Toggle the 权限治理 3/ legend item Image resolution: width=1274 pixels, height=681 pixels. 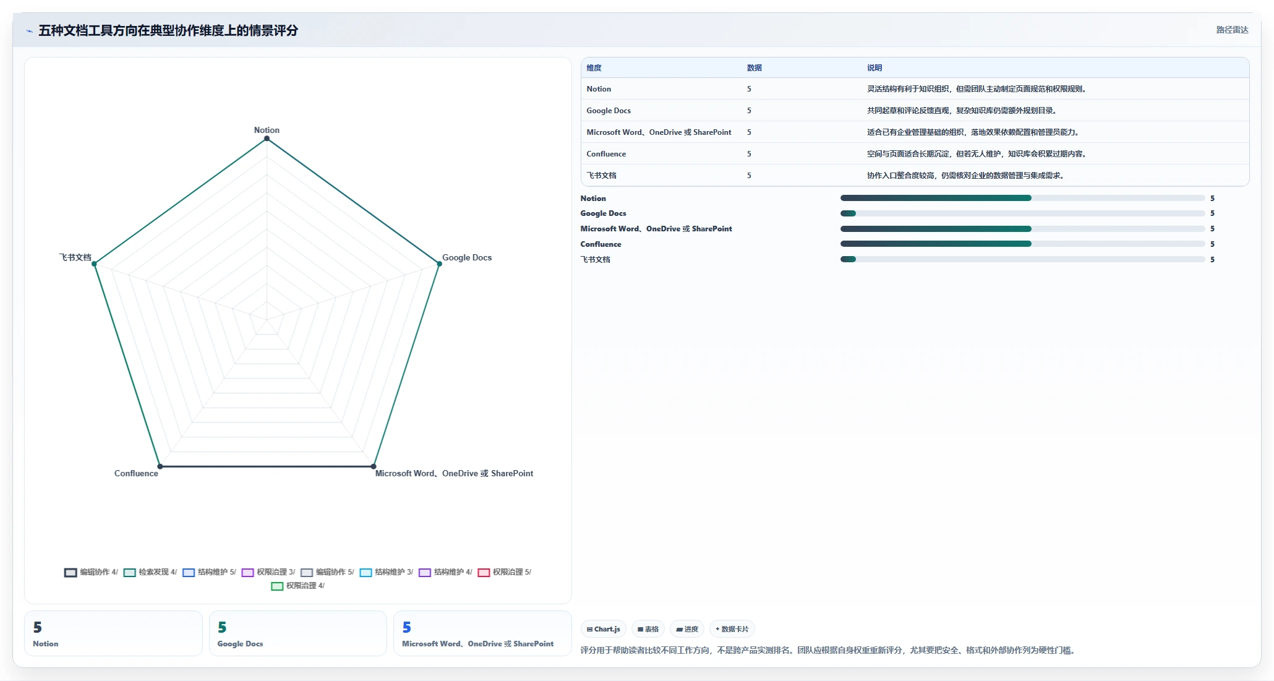tap(268, 572)
